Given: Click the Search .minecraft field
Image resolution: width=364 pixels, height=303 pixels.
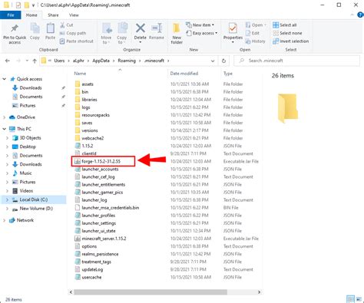Looking at the screenshot, I should coord(297,61).
